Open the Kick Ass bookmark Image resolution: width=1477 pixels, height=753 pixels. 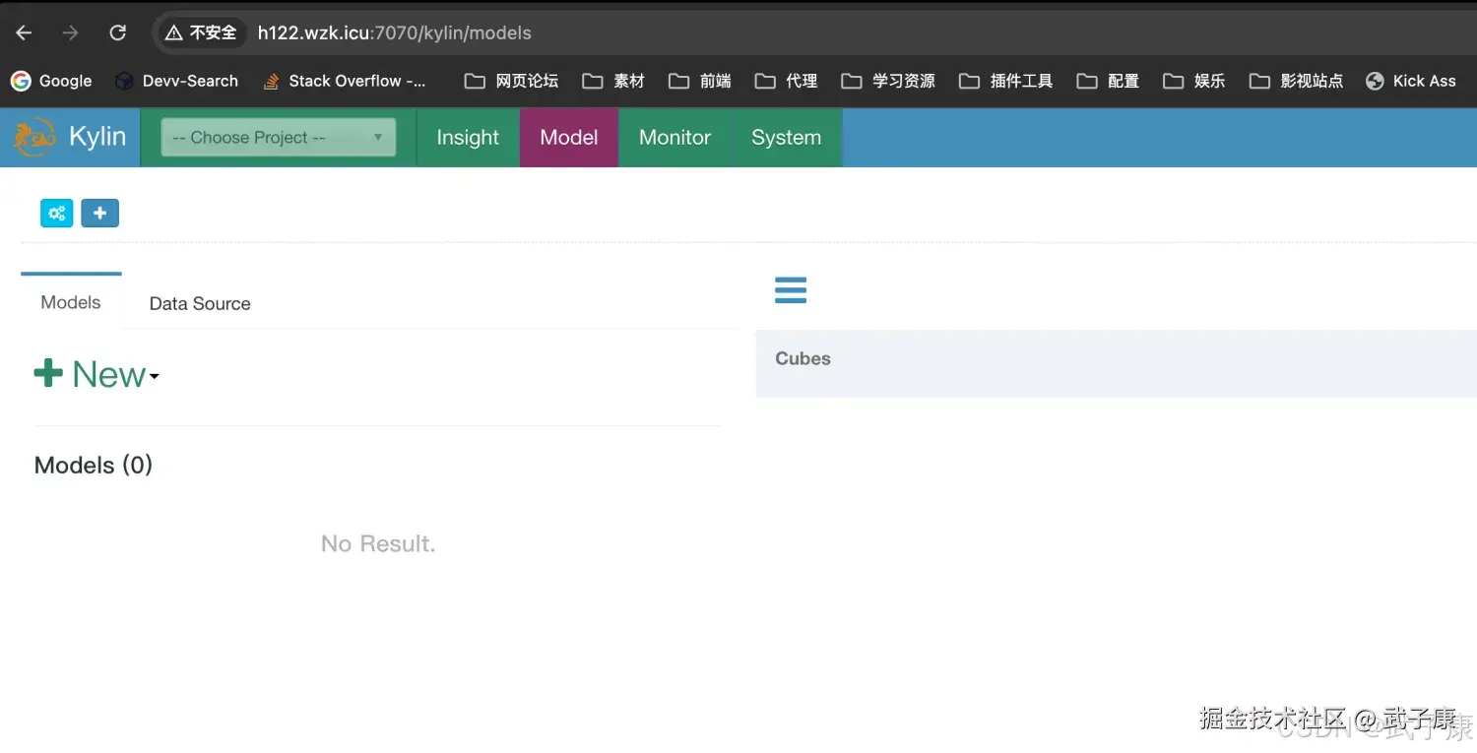point(1410,81)
